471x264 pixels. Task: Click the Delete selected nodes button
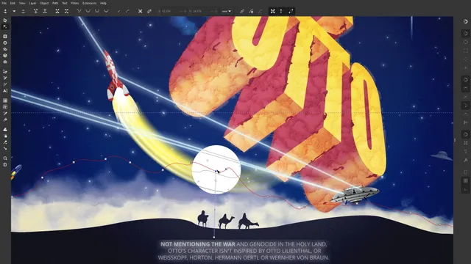[23, 12]
